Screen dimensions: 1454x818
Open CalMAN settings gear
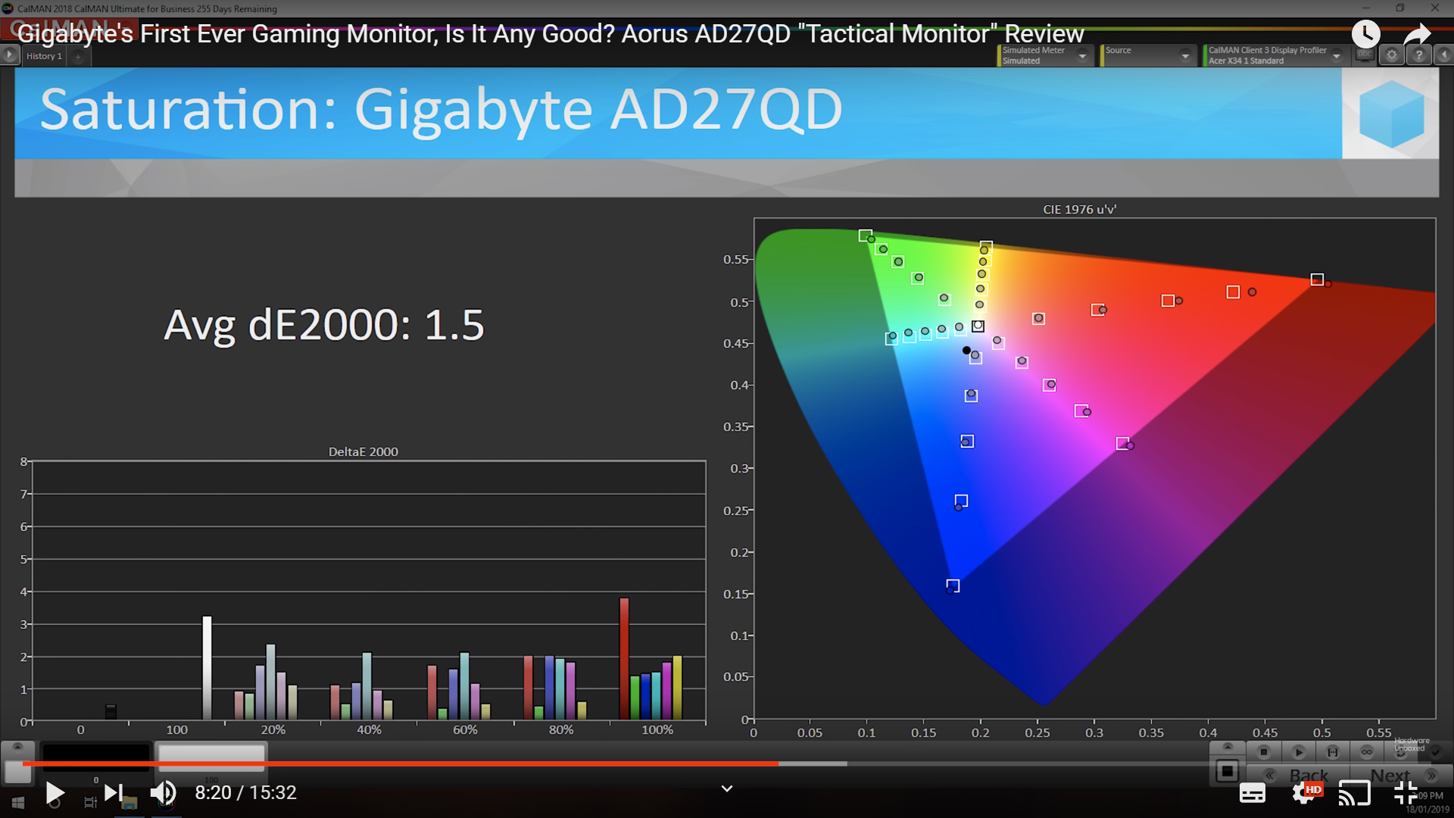pos(1392,55)
